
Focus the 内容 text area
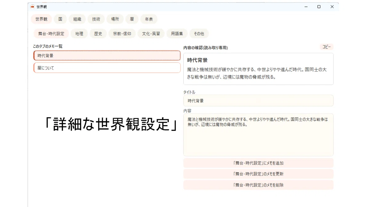(258, 135)
